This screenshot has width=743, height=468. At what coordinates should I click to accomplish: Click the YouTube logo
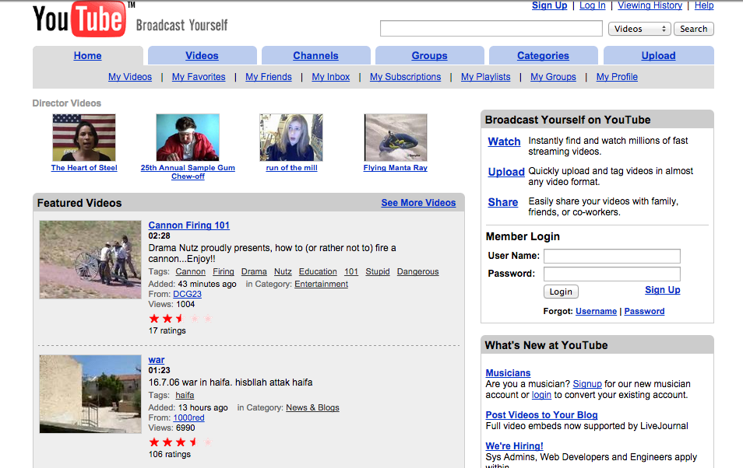(79, 19)
